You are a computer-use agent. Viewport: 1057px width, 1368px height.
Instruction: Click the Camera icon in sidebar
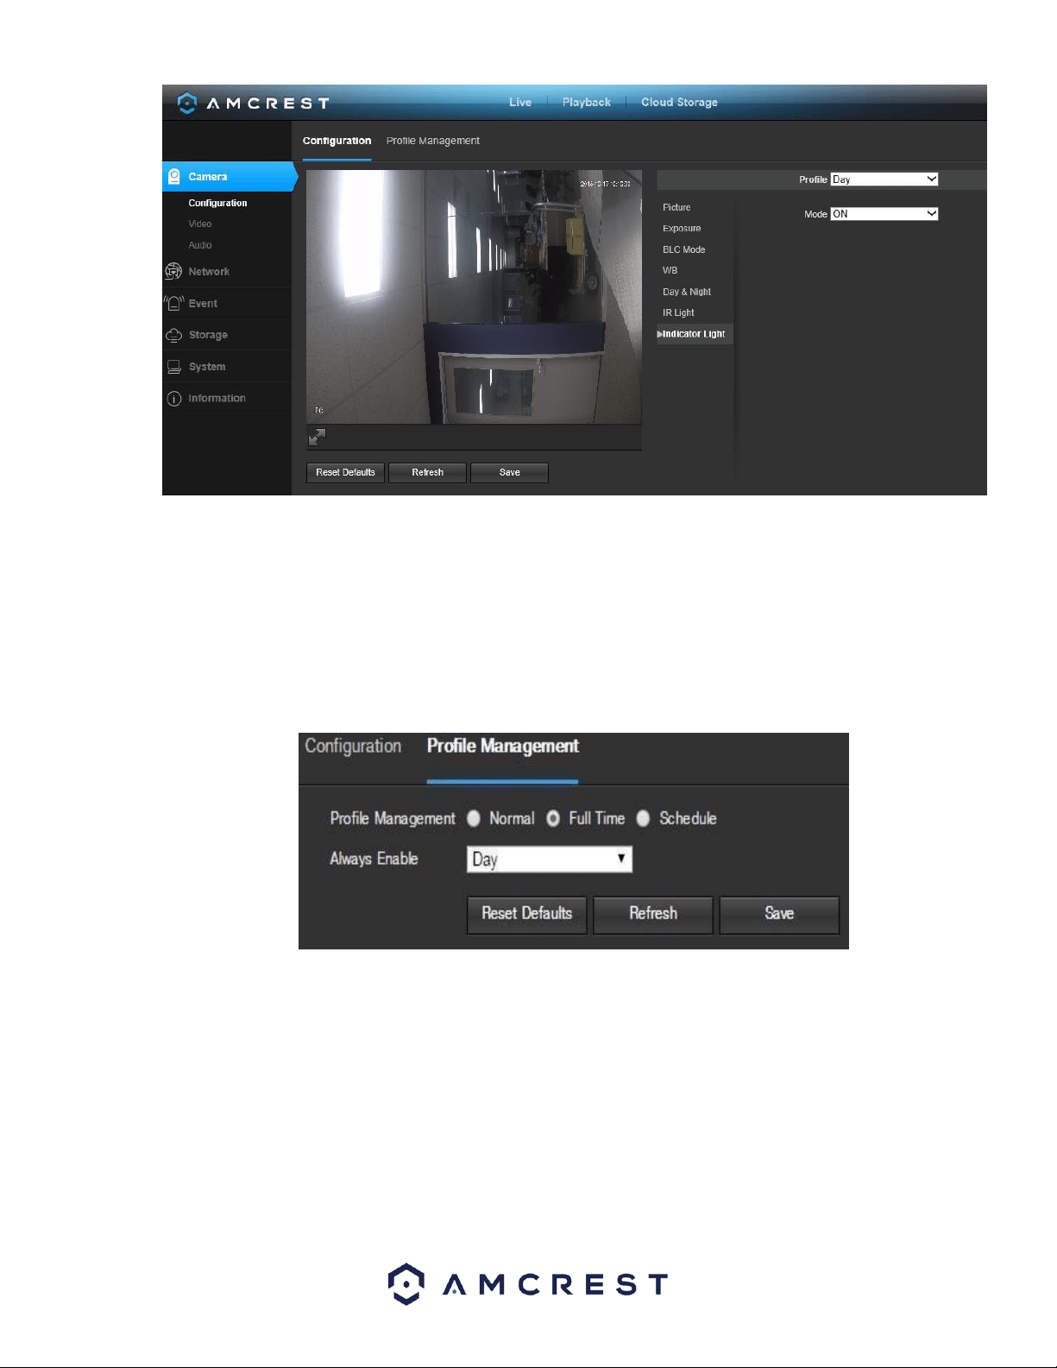point(173,176)
